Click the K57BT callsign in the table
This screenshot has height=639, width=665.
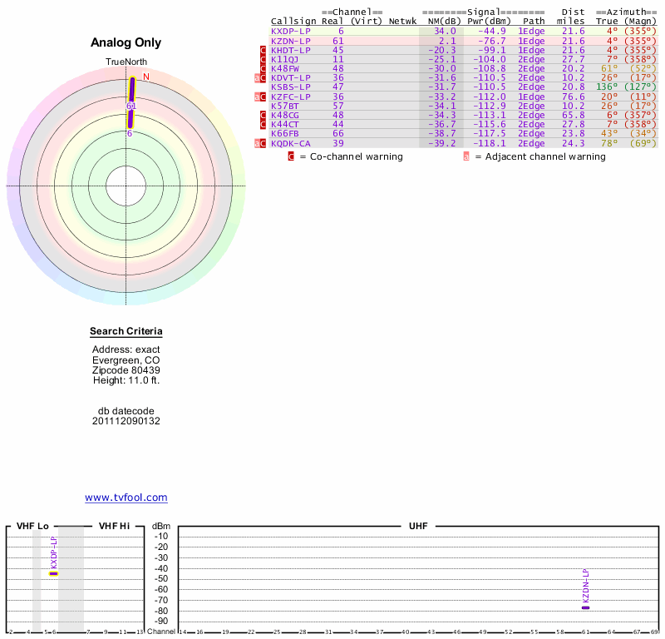coord(284,106)
